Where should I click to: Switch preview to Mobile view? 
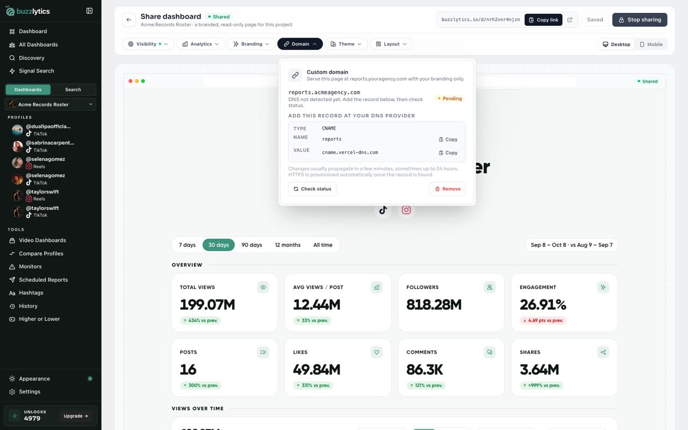pyautogui.click(x=651, y=44)
